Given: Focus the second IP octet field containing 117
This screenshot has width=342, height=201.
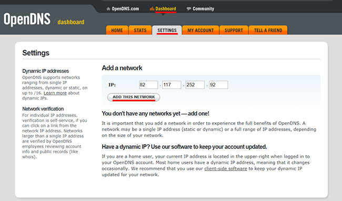Looking at the screenshot, I should 172,85.
